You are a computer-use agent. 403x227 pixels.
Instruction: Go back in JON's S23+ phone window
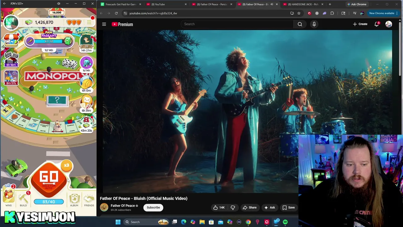pos(4,3)
